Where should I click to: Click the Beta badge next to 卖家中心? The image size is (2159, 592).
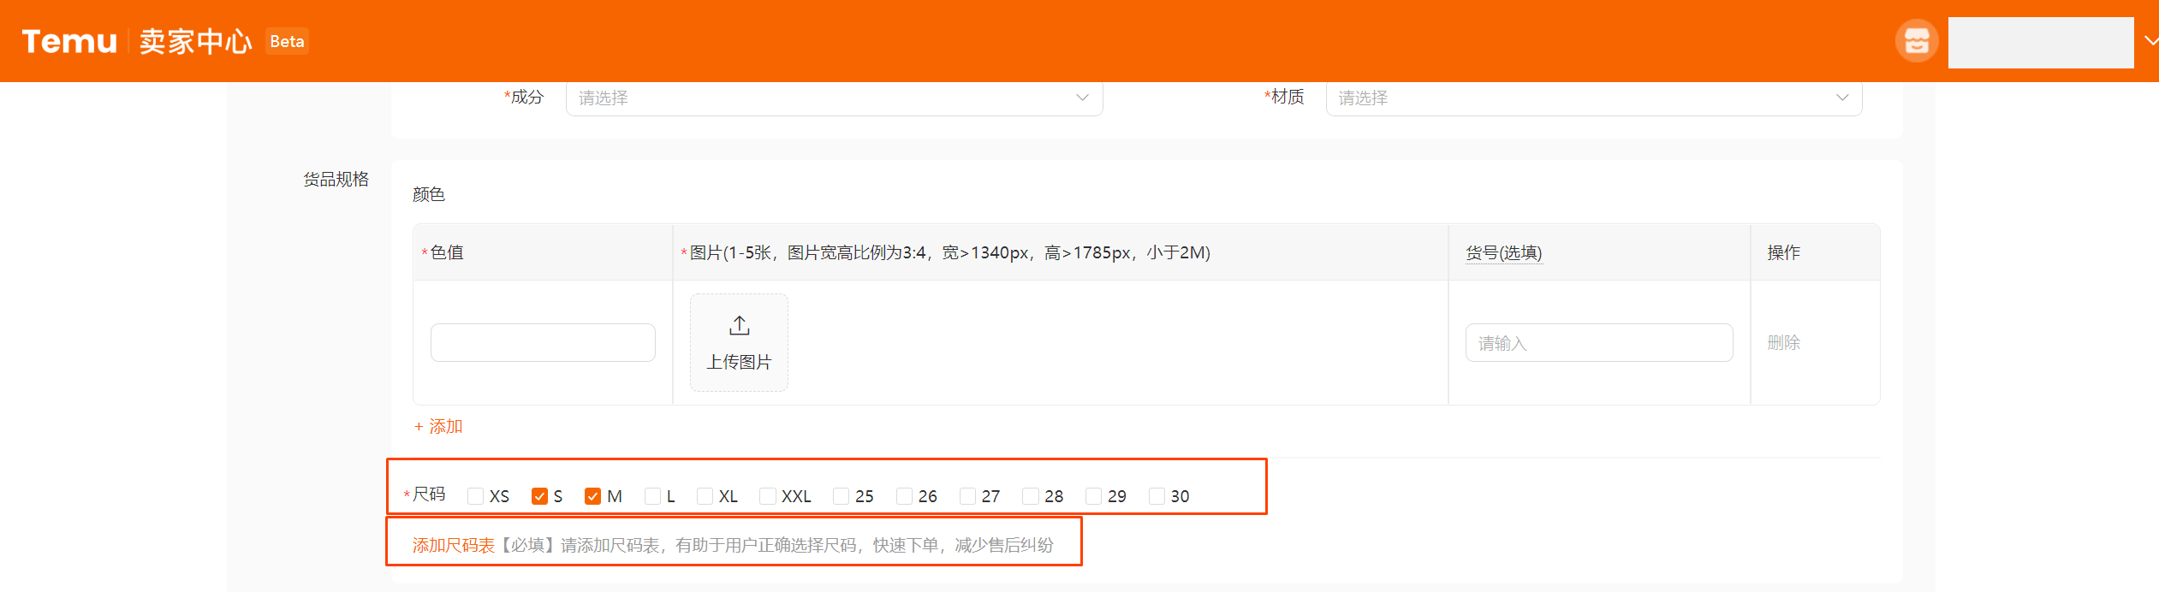click(x=287, y=41)
